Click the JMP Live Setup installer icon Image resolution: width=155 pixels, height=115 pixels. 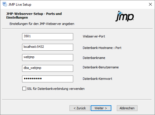pyautogui.click(x=5, y=5)
